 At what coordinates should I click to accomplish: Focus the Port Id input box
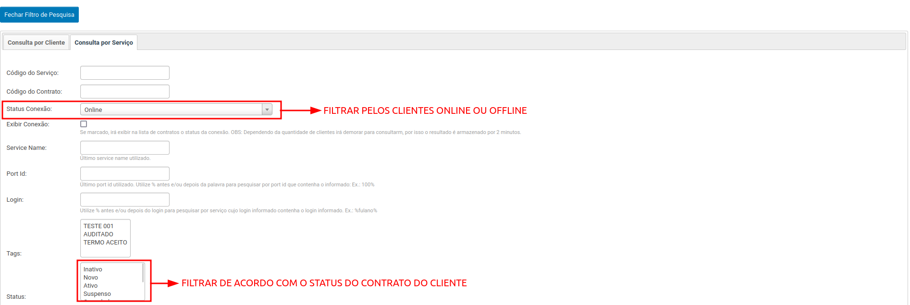(124, 174)
